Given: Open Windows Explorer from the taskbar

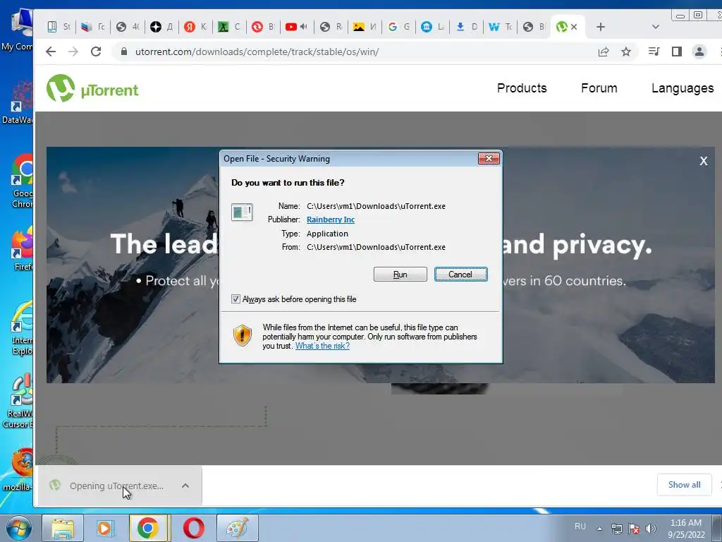Looking at the screenshot, I should (63, 528).
